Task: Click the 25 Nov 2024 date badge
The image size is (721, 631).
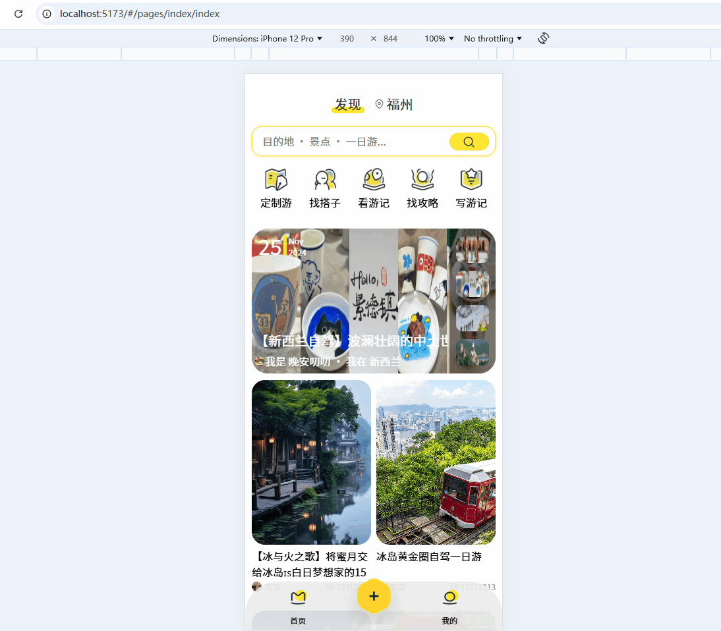Action: coord(281,247)
